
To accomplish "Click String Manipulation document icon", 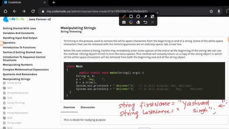I will (x=4, y=93).
